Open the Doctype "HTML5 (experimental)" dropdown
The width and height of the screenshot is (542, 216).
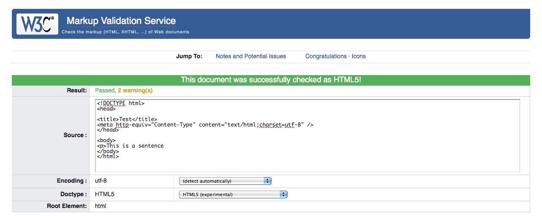(x=233, y=194)
